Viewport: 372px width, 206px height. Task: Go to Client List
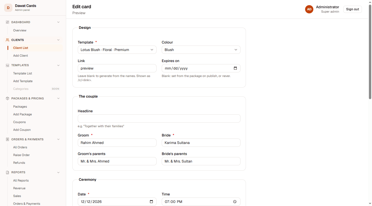[21, 48]
